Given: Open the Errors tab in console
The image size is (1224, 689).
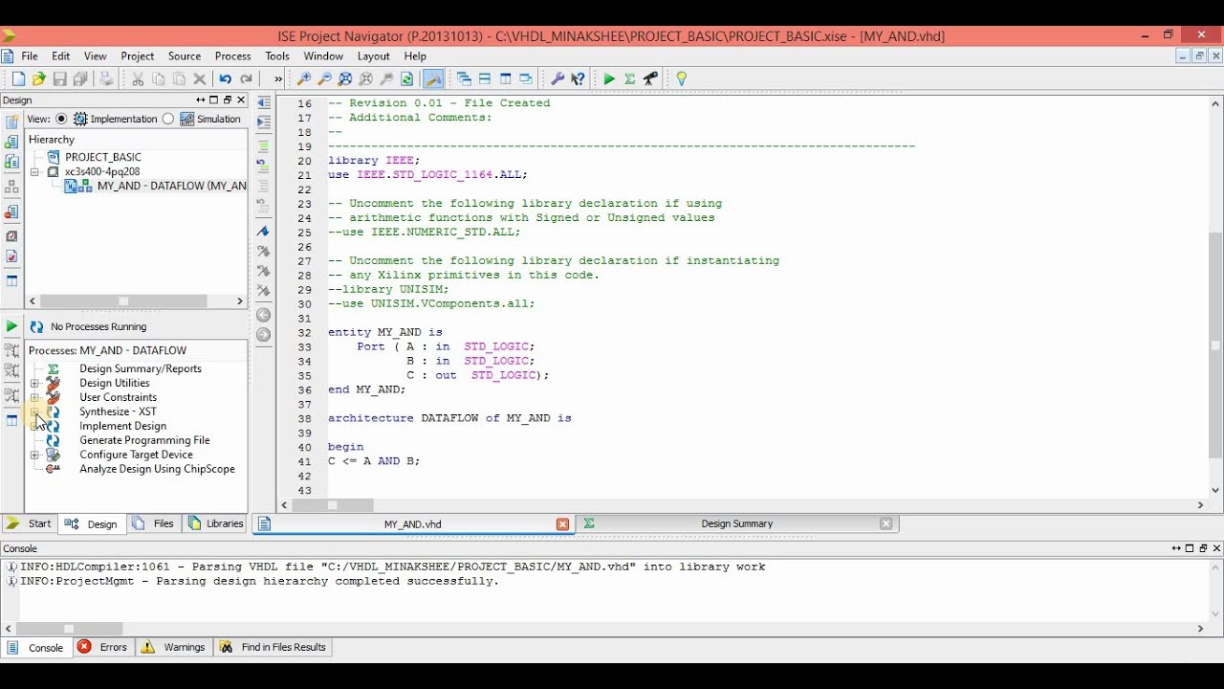Looking at the screenshot, I should pyautogui.click(x=102, y=647).
